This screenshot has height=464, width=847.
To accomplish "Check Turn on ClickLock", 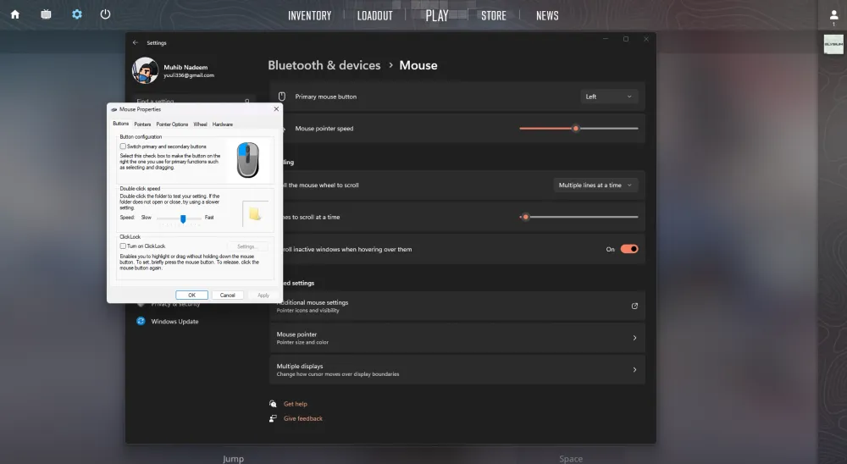I will (x=123, y=246).
